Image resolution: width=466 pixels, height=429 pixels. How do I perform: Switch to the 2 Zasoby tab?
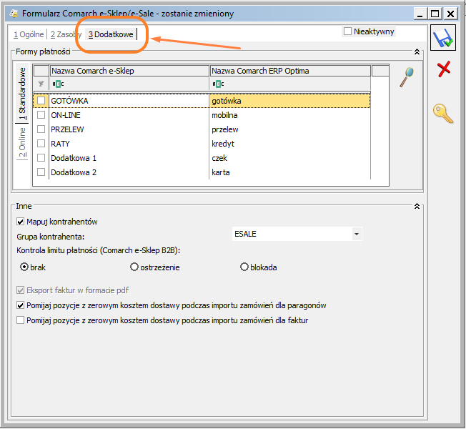(65, 34)
